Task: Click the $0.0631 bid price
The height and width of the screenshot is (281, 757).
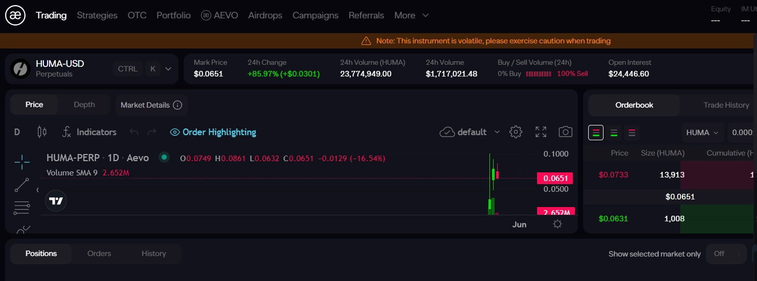Action: pyautogui.click(x=613, y=219)
